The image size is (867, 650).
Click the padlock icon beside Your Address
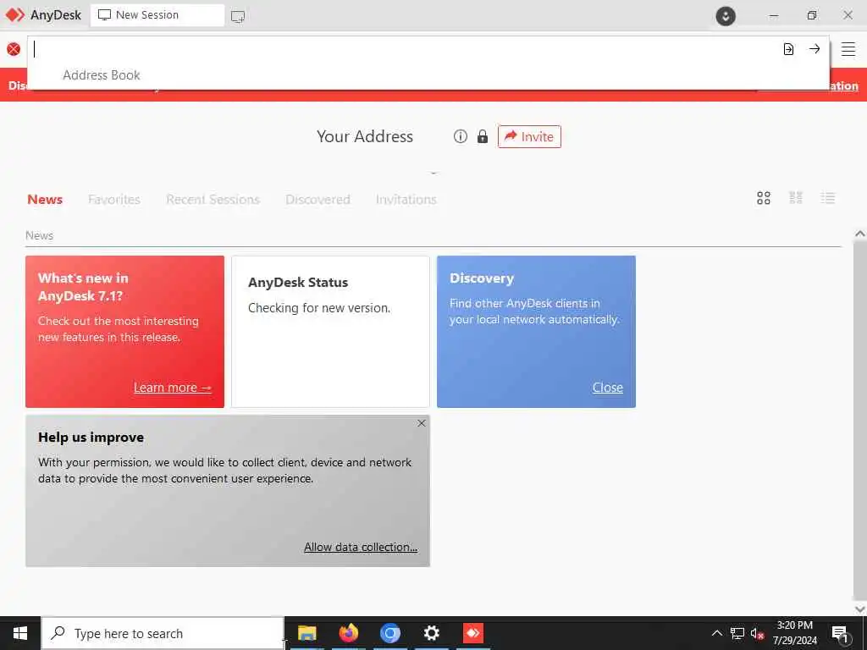[483, 136]
